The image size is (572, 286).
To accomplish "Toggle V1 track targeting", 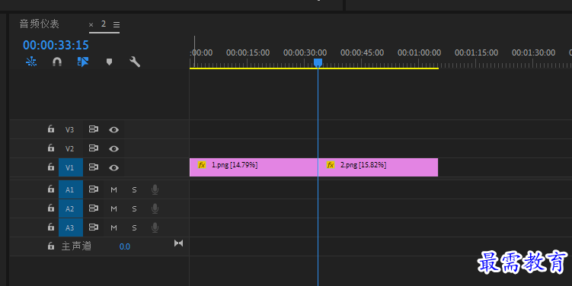I will 71,167.
